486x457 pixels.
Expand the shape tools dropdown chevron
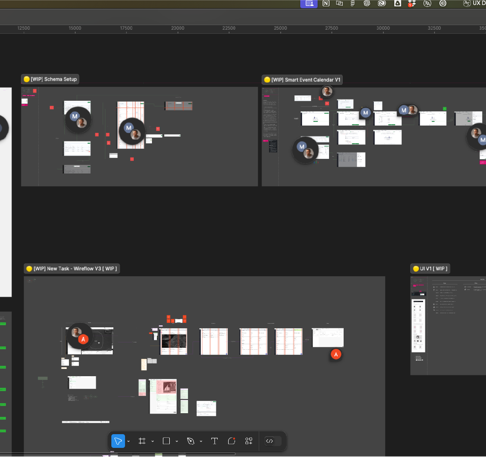pos(177,441)
